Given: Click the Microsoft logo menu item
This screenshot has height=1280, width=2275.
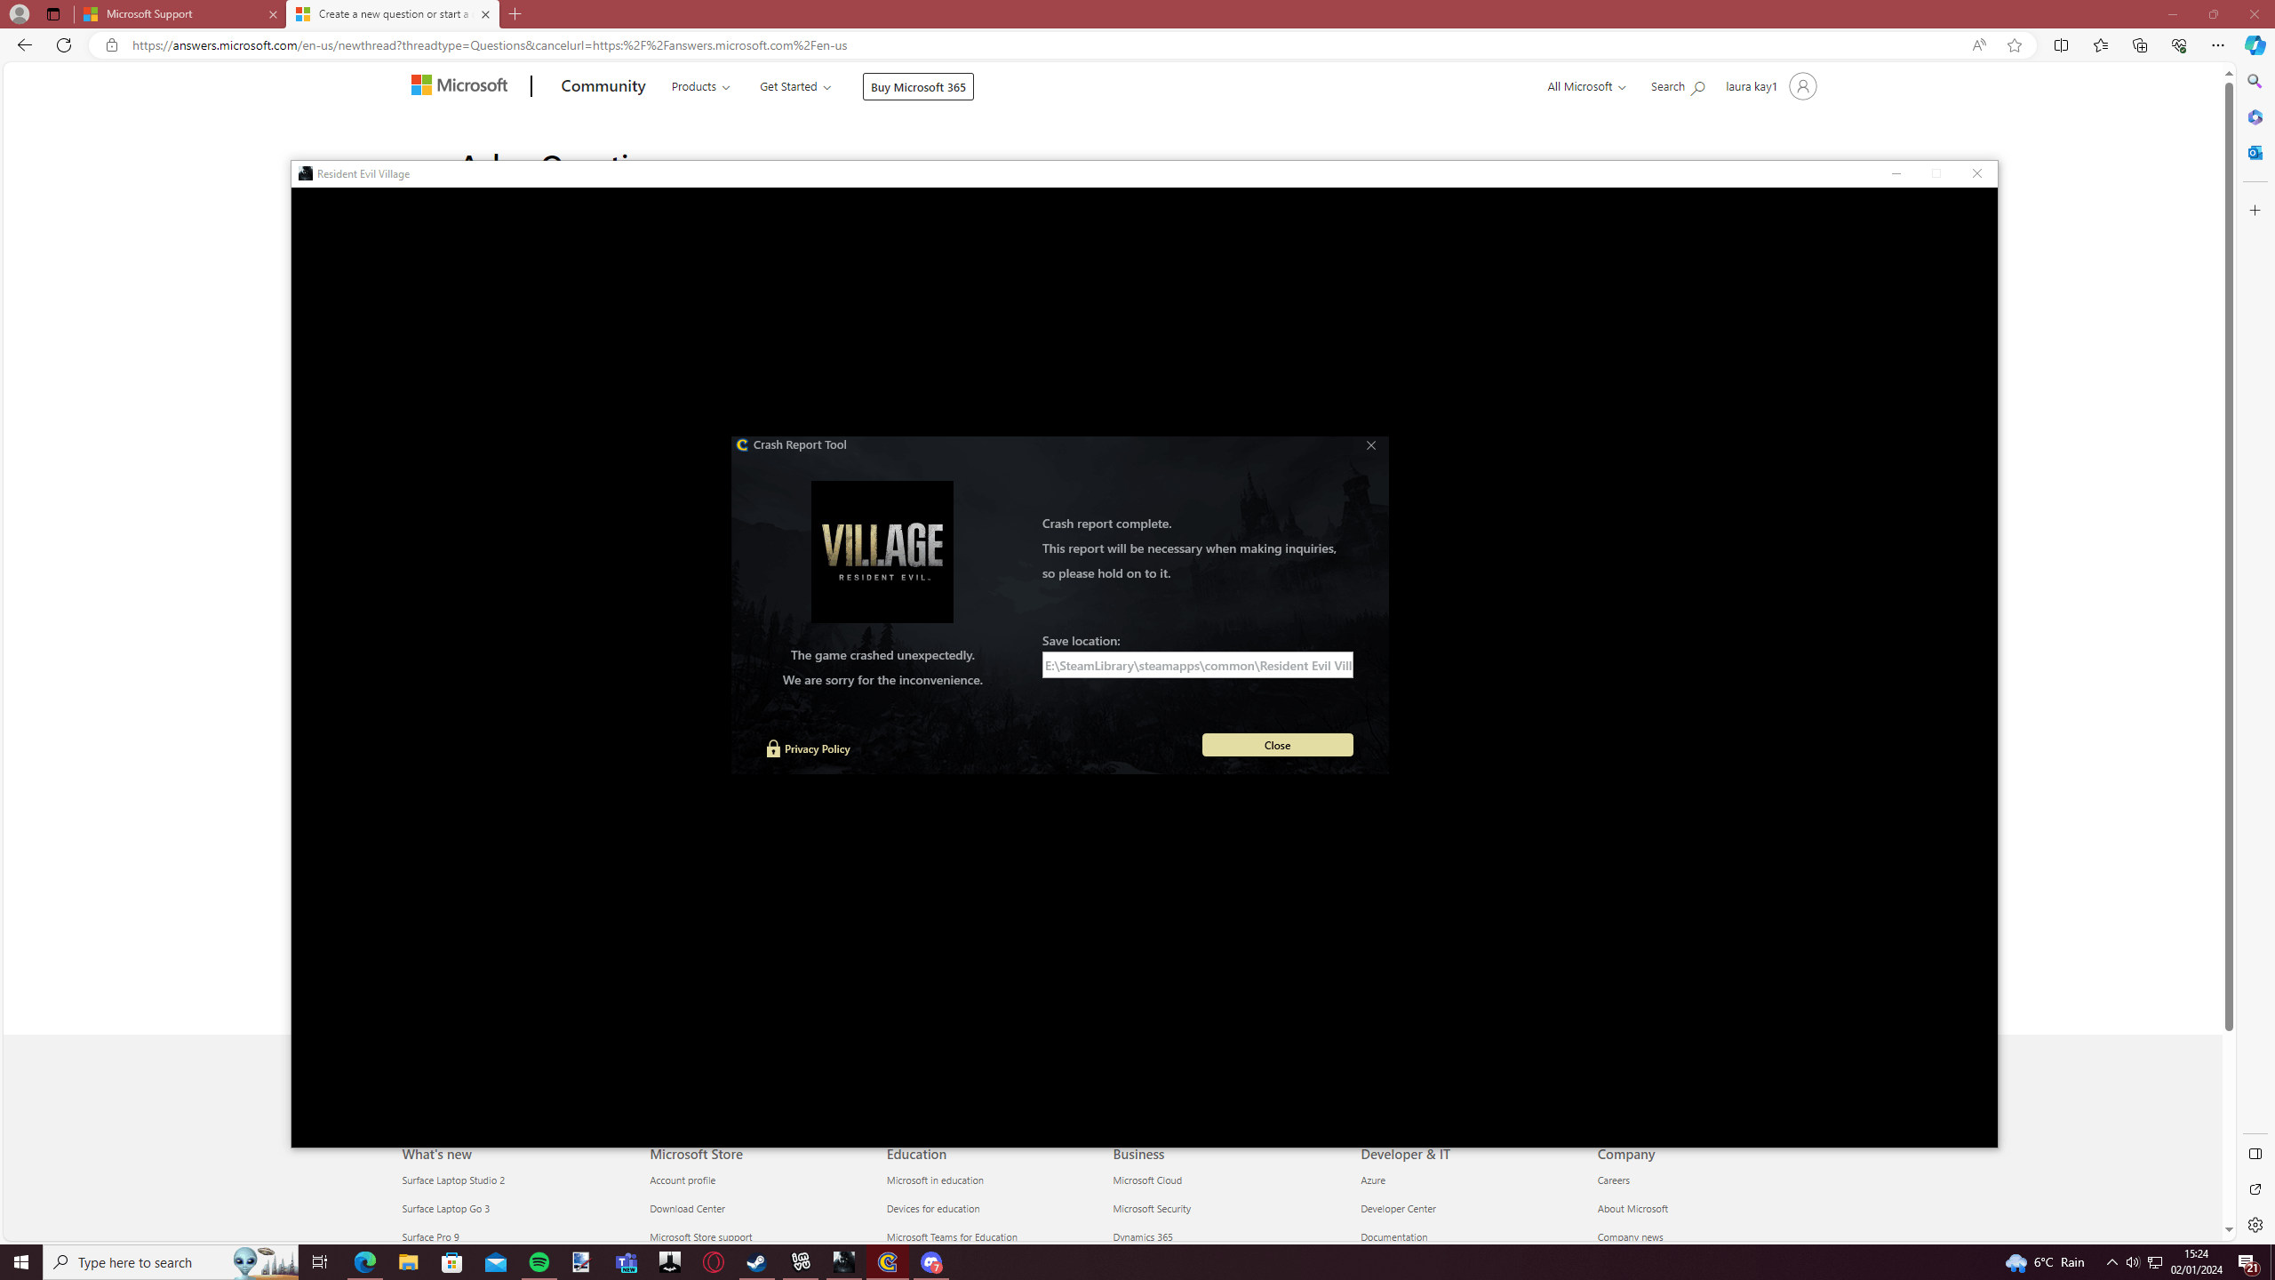Looking at the screenshot, I should (462, 84).
